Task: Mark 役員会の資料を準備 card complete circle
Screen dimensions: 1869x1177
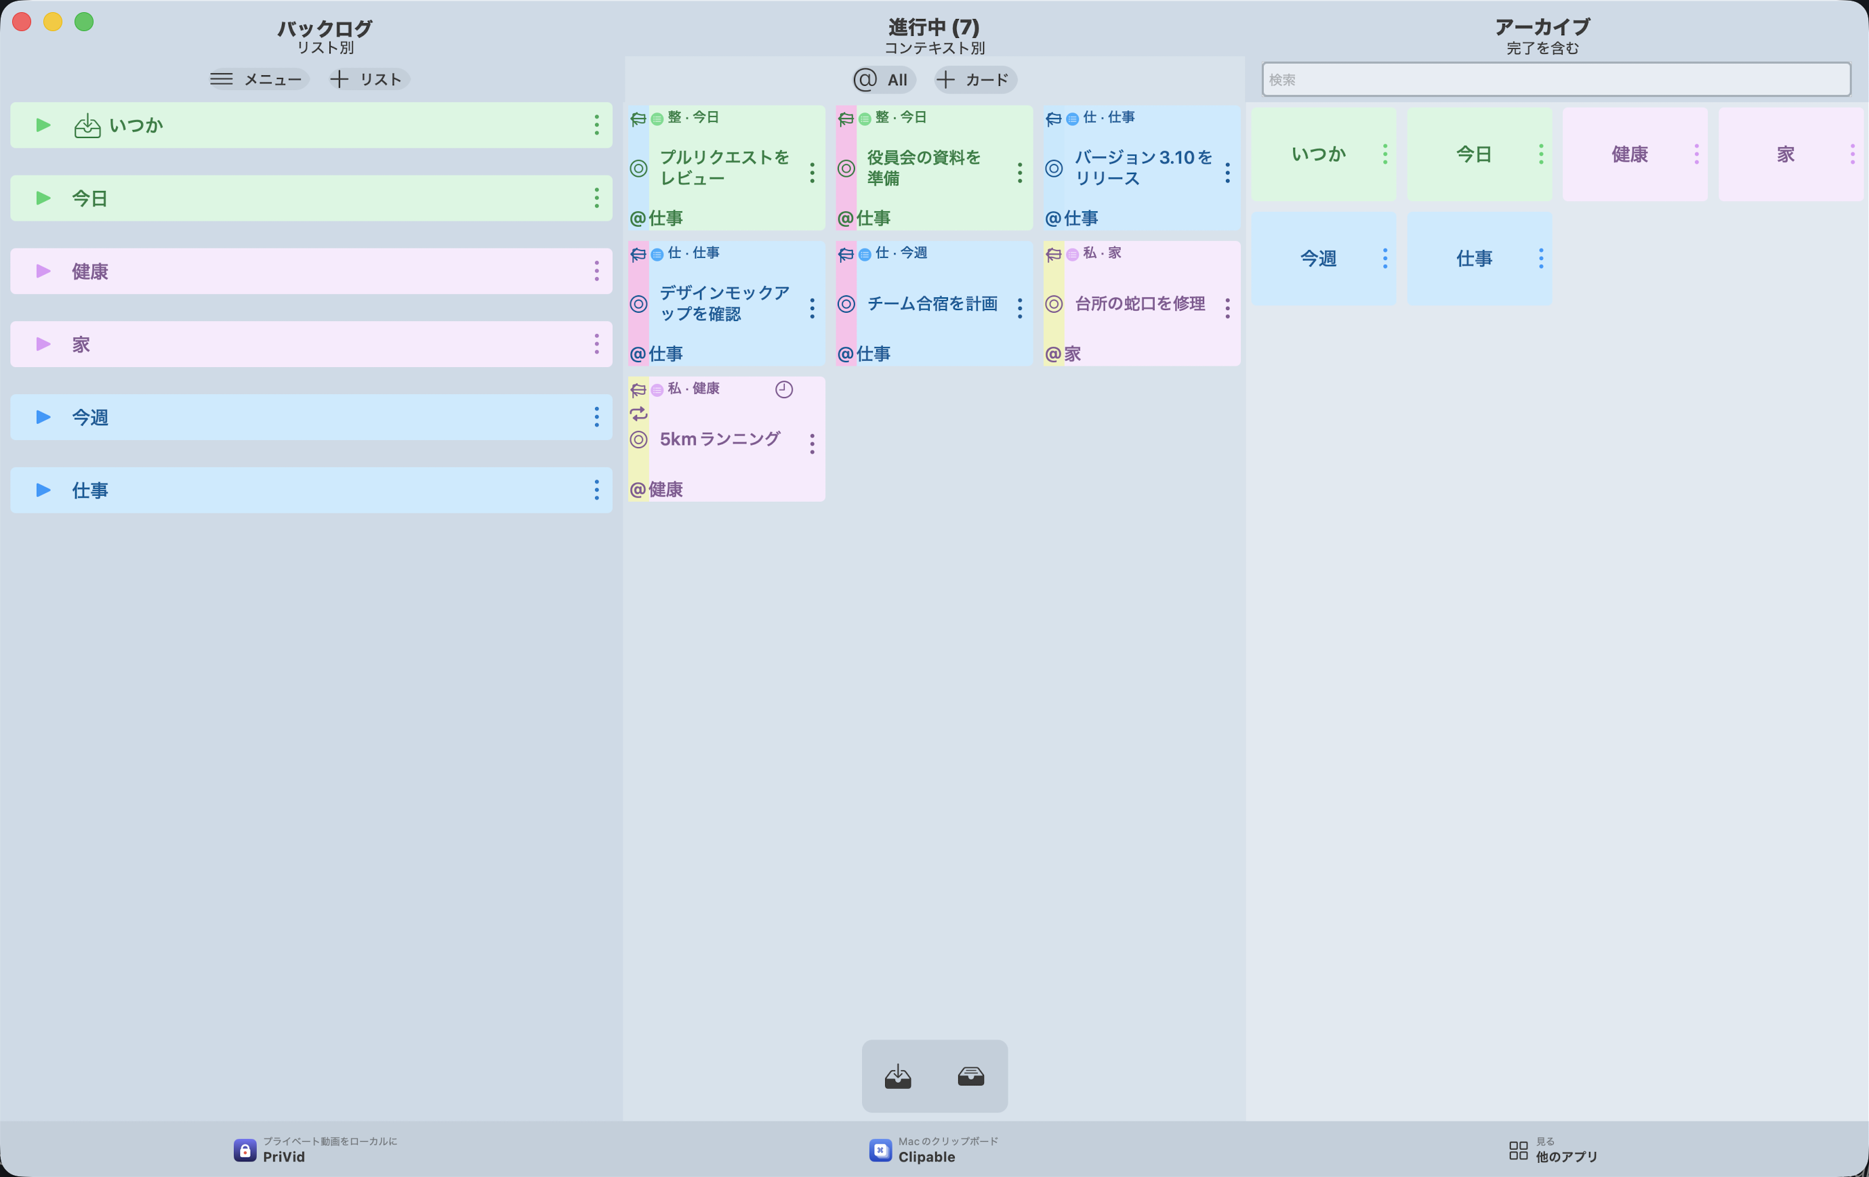Action: [846, 169]
